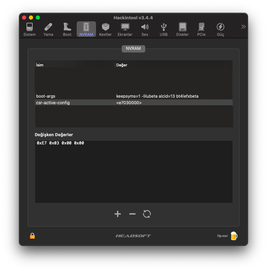Click the <e7030000> value cell

pyautogui.click(x=129, y=103)
